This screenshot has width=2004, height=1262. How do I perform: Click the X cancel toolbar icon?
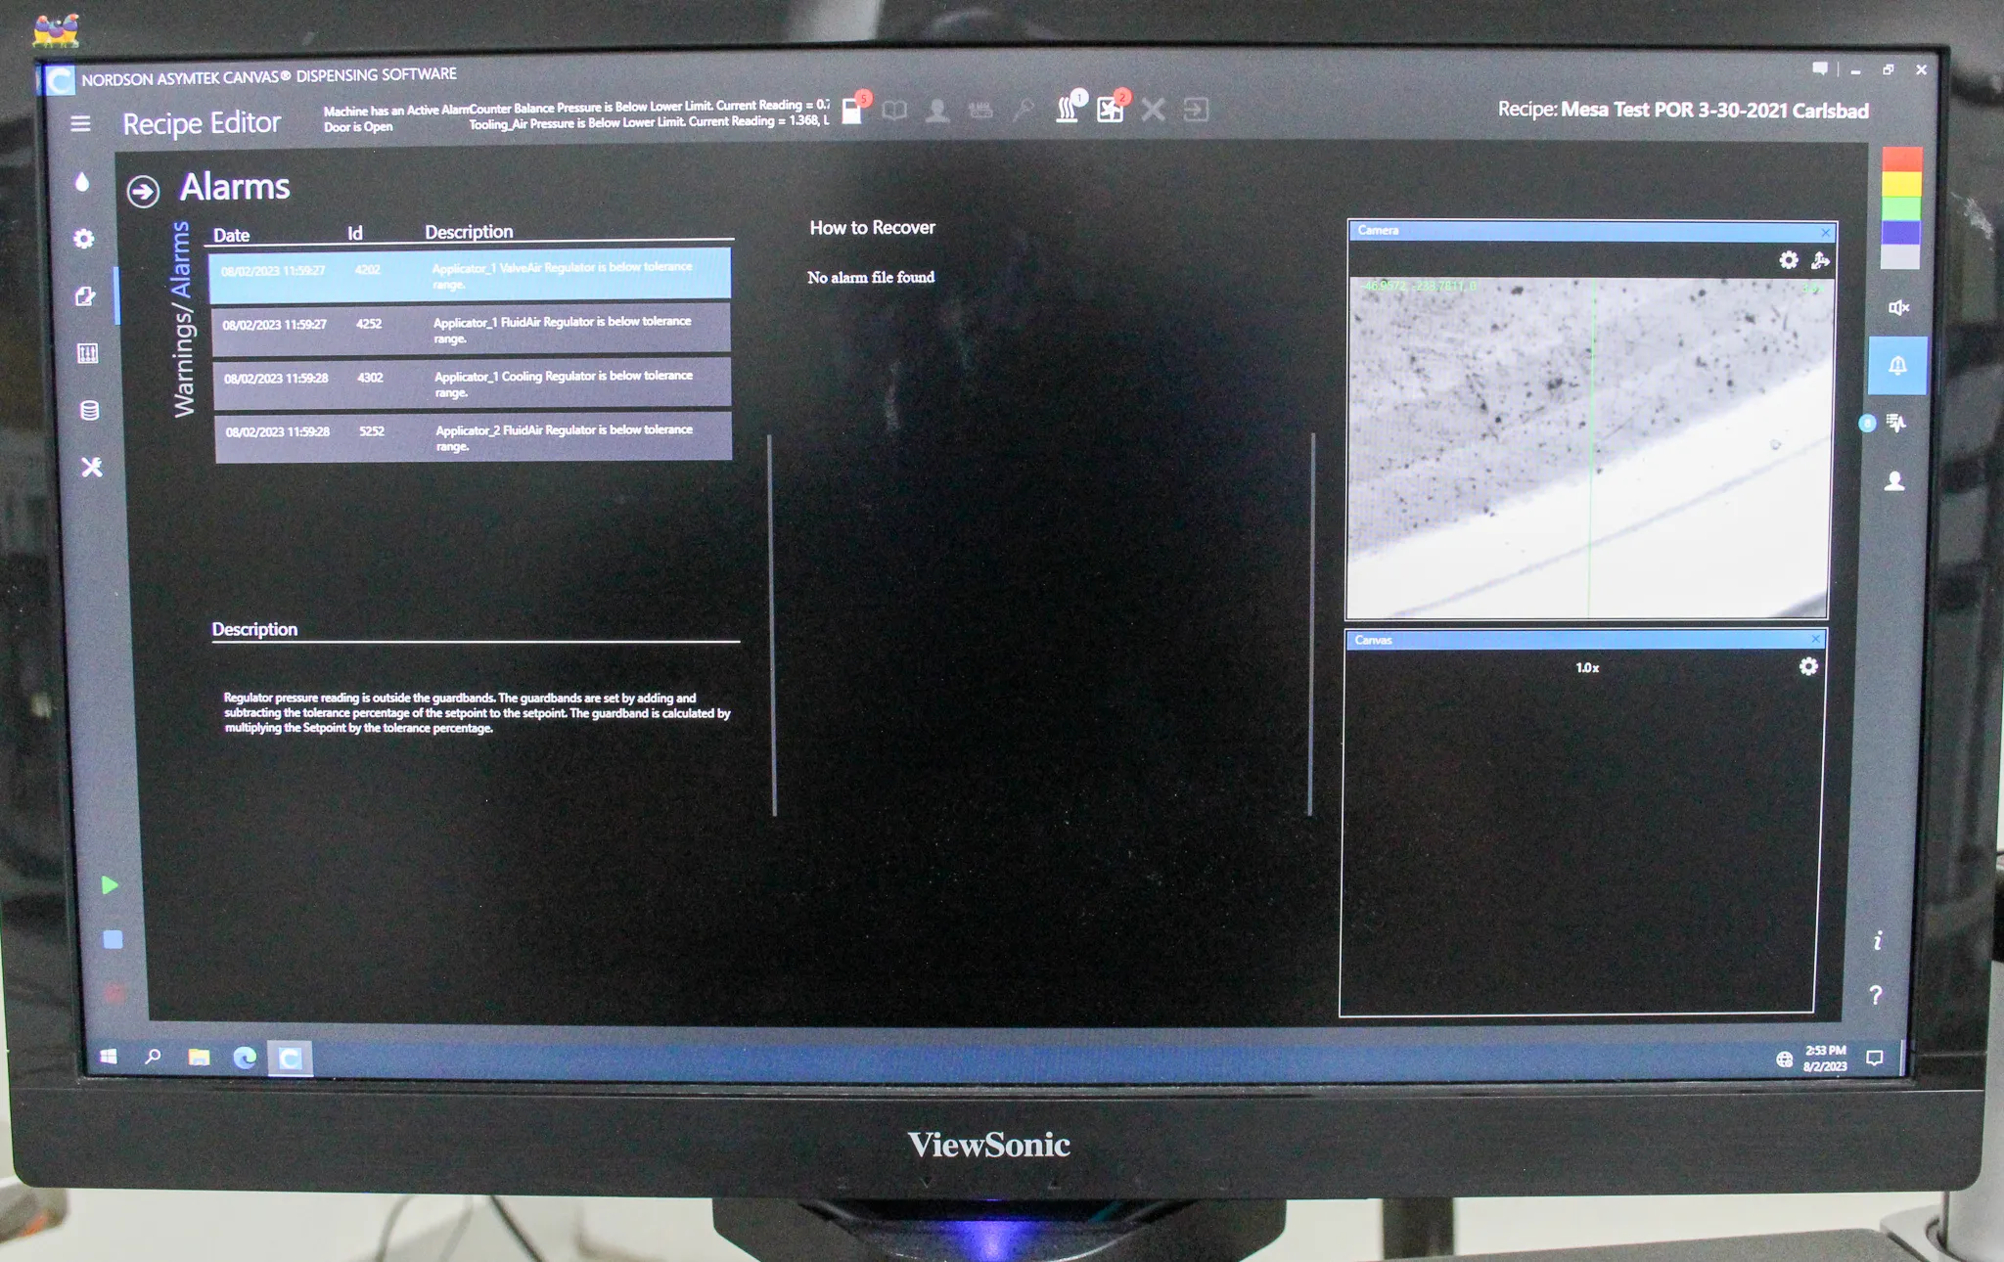(x=1153, y=110)
